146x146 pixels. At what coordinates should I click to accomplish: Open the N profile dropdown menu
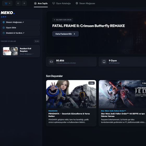click(7, 3)
